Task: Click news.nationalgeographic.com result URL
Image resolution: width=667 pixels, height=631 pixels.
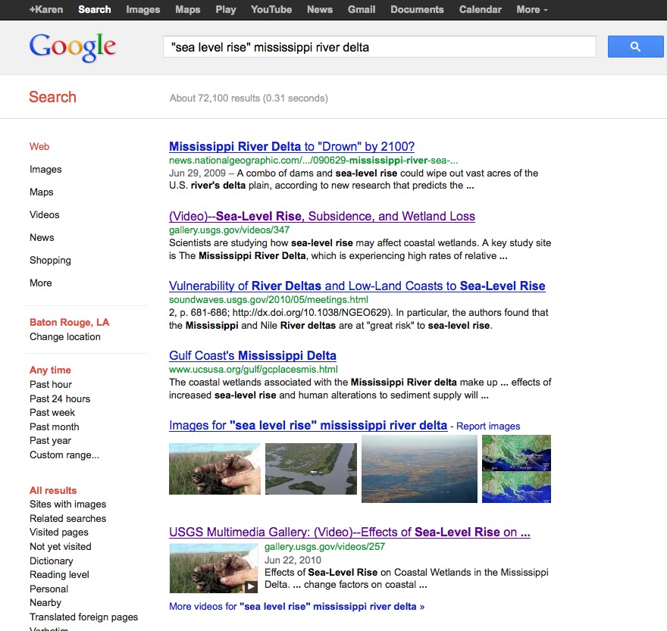Action: click(314, 161)
